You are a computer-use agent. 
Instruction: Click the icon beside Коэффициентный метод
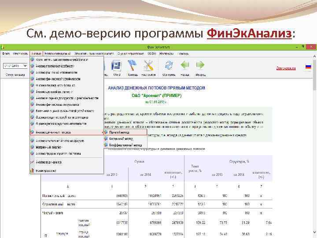pos(106,145)
